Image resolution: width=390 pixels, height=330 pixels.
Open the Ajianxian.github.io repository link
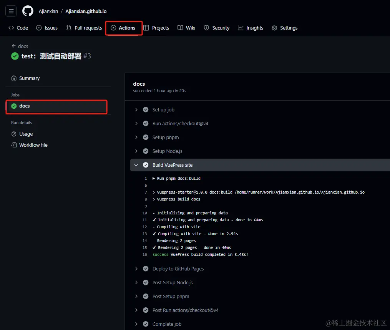coord(86,11)
